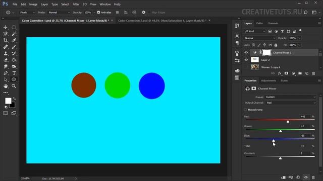
Task: Select the Eyedropper tool
Action: [x=14, y=40]
